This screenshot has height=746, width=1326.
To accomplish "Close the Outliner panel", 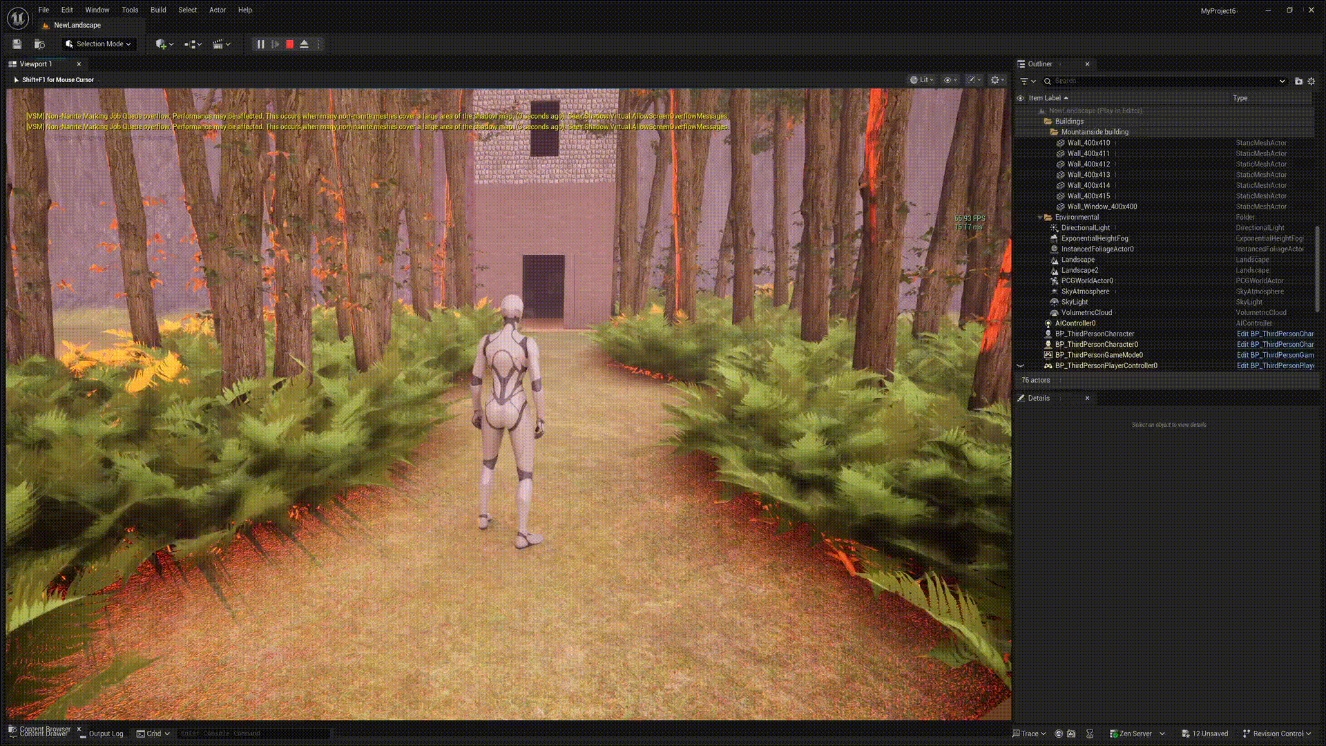I will [x=1087, y=64].
